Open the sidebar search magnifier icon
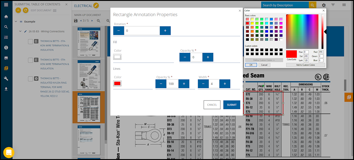Screen dimensions: 354x160 [x=6, y=27]
